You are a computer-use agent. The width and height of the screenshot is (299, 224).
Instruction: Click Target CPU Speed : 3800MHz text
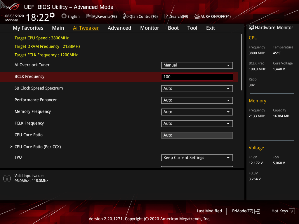[41, 38]
